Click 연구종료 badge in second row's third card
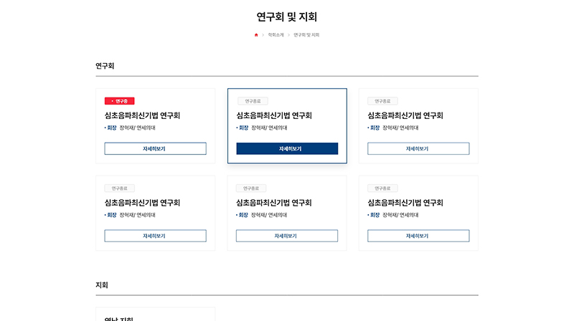 tap(382, 188)
